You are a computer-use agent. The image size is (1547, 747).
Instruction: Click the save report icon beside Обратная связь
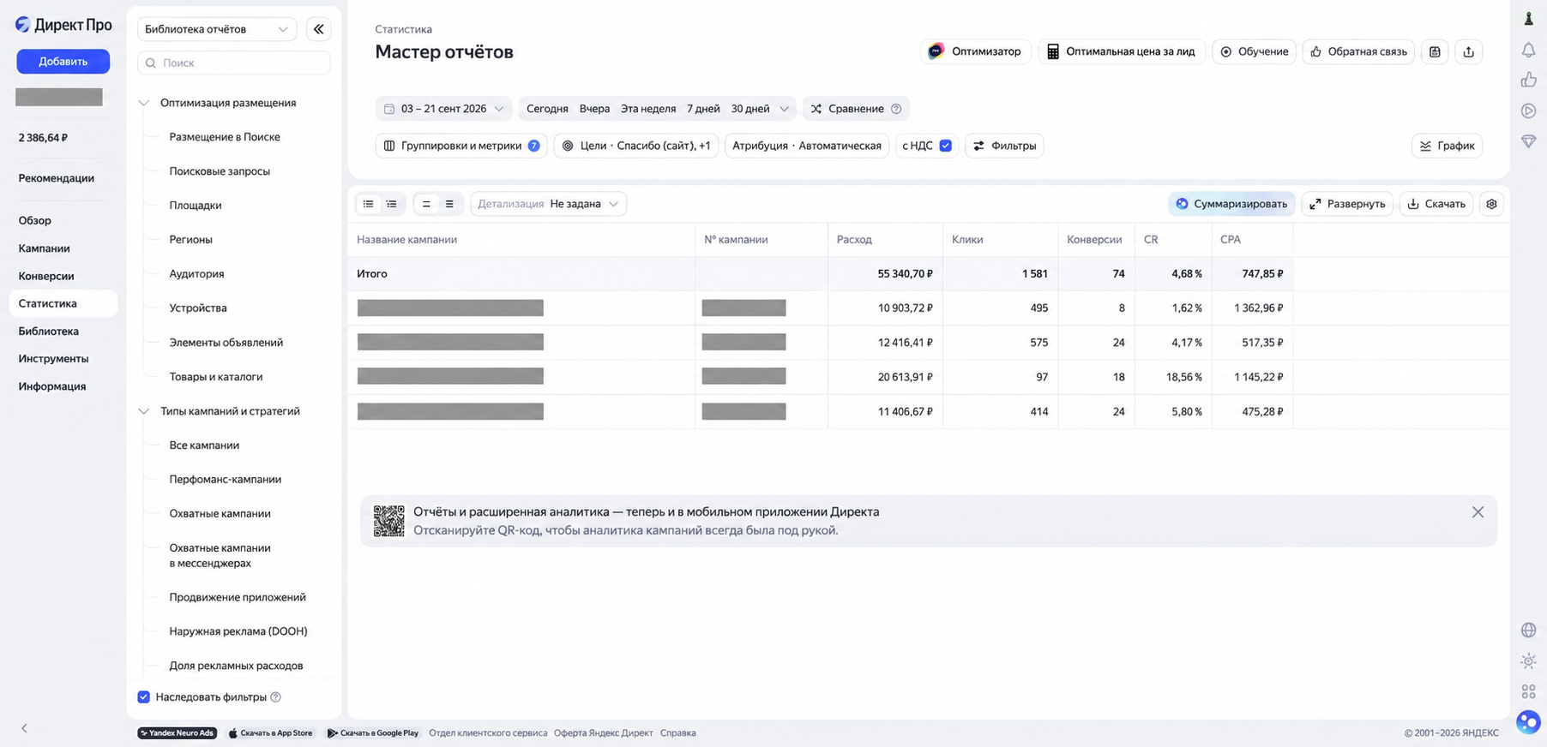tap(1435, 51)
